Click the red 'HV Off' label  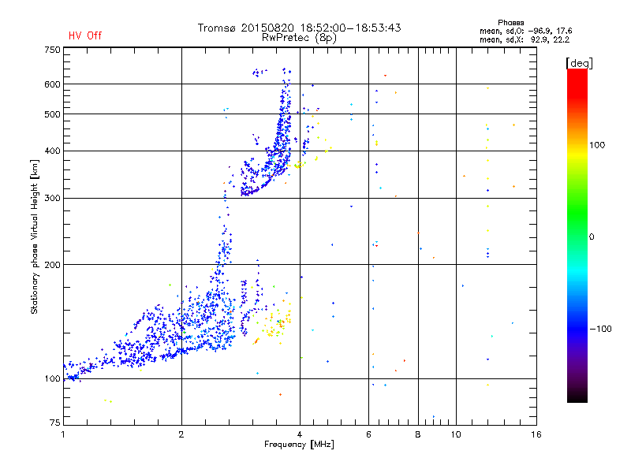(85, 35)
